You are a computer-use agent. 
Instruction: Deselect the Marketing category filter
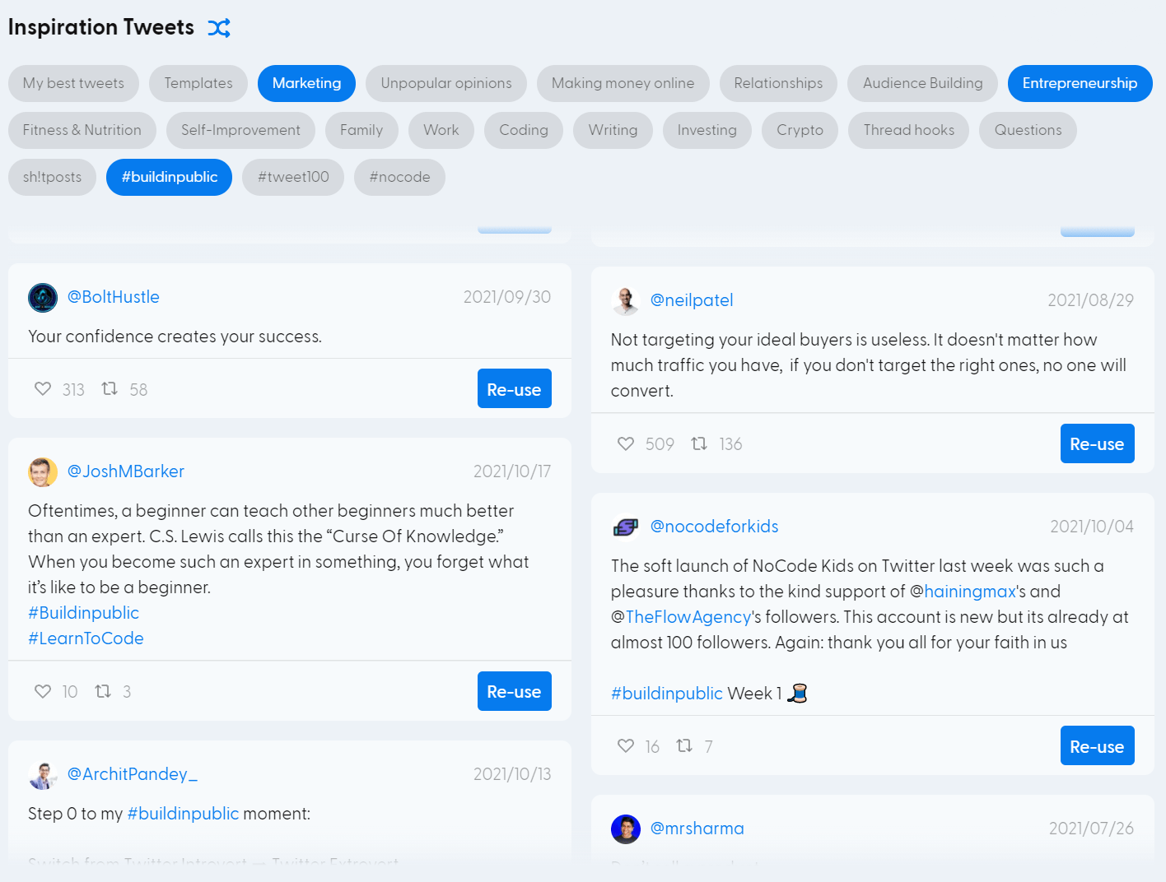click(x=306, y=83)
